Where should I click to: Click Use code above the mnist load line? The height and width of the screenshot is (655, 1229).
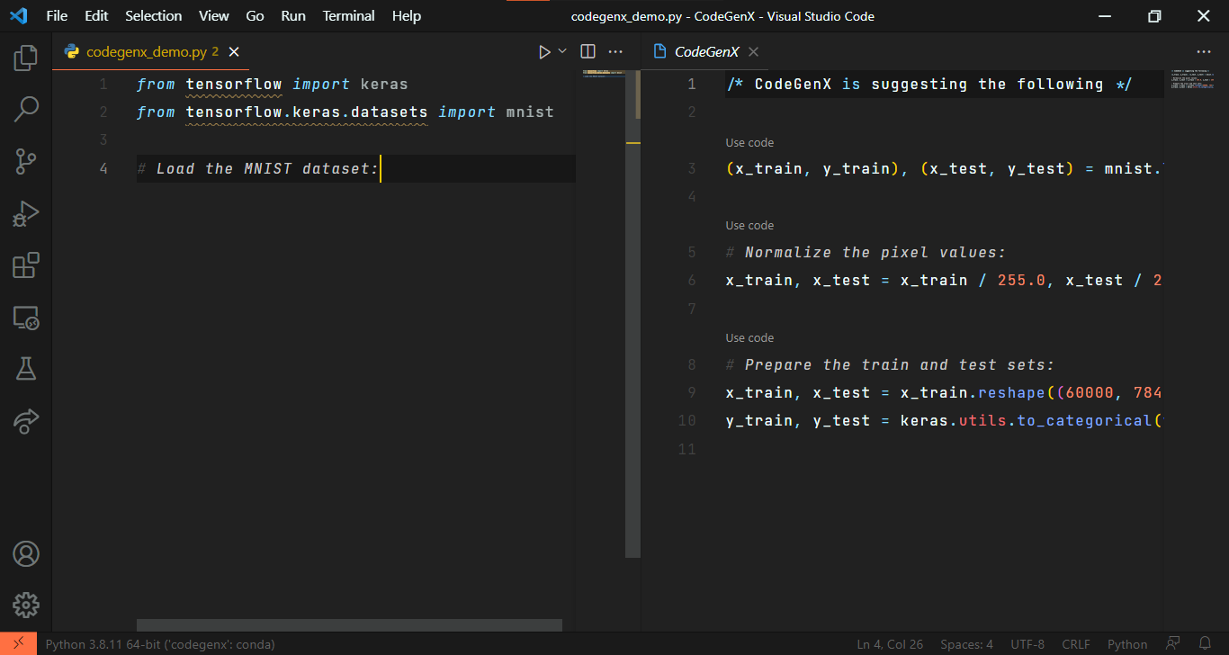[x=749, y=142]
